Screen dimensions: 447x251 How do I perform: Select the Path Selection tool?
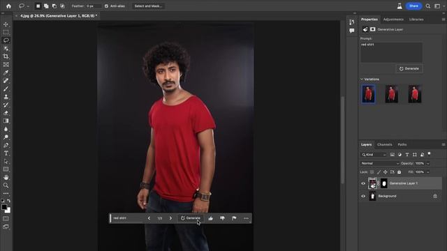[x=6, y=161]
